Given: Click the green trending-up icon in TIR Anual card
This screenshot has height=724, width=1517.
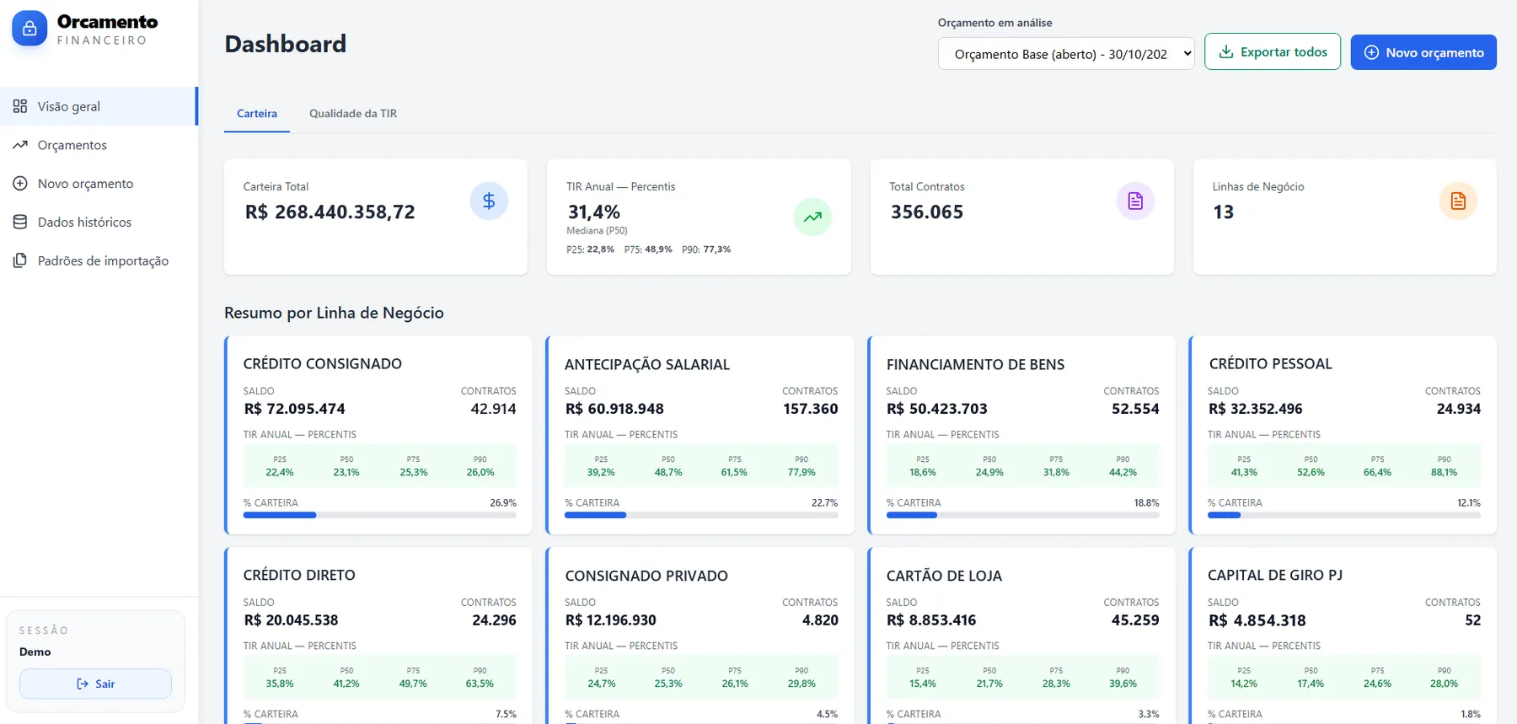Looking at the screenshot, I should pyautogui.click(x=812, y=217).
